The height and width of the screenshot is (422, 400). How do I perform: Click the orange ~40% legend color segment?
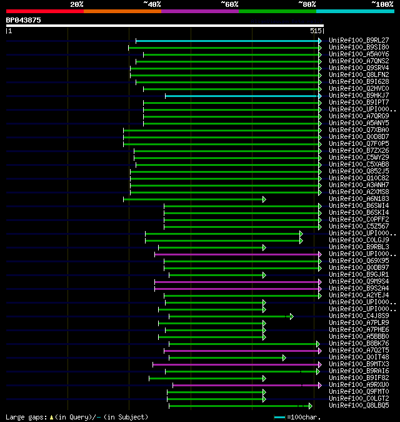click(122, 11)
